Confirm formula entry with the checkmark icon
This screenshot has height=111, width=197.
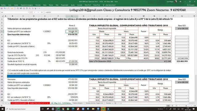click(38, 12)
